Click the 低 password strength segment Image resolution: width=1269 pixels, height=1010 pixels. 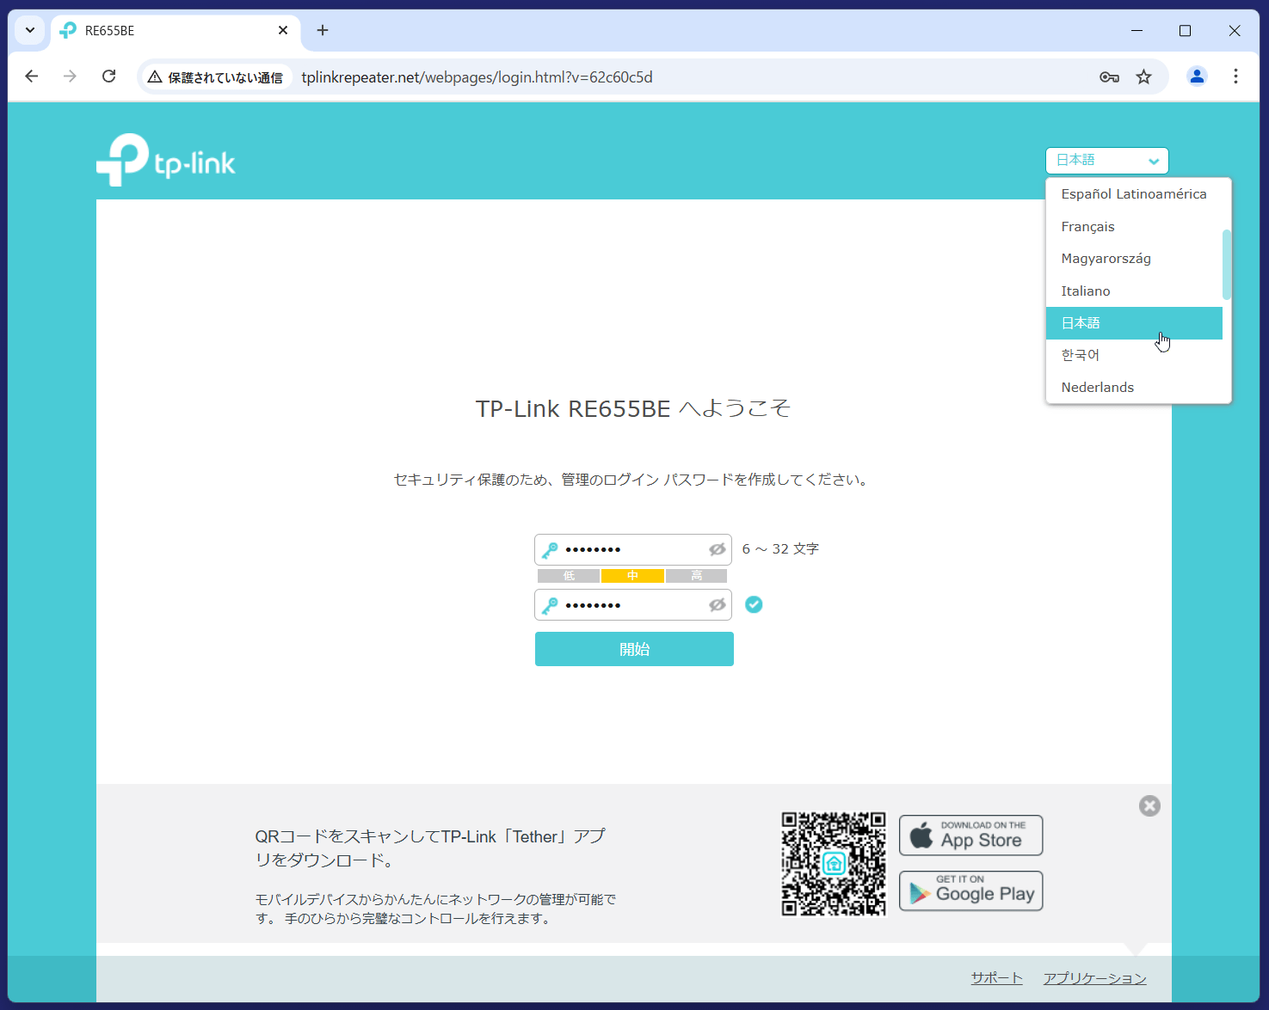pyautogui.click(x=569, y=576)
